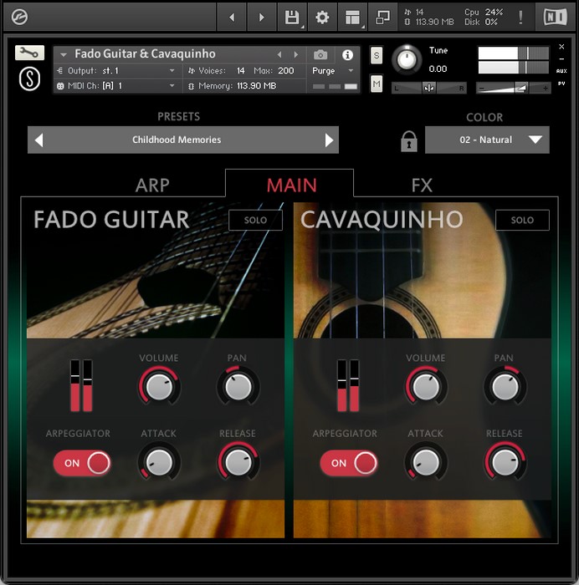The width and height of the screenshot is (579, 585).
Task: Toggle Cavaquinho arpeggiator ON switch
Action: coord(348,463)
